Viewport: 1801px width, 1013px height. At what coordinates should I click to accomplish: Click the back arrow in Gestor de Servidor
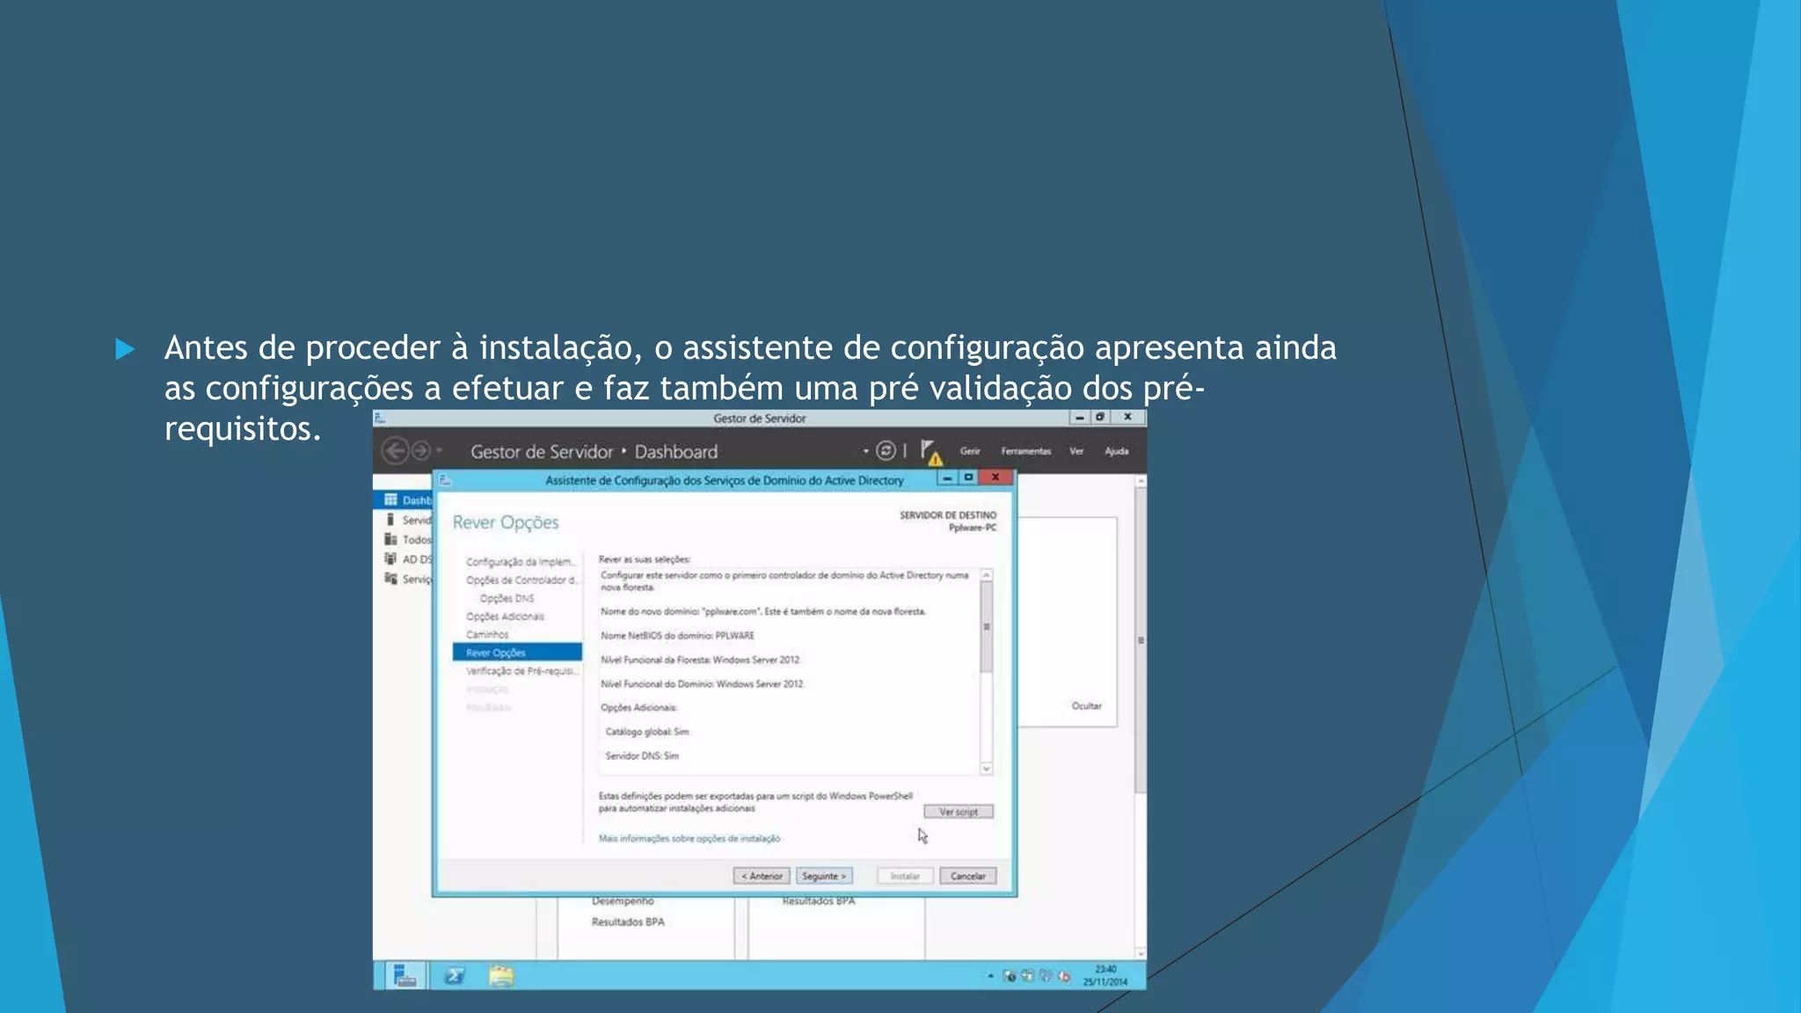395,451
